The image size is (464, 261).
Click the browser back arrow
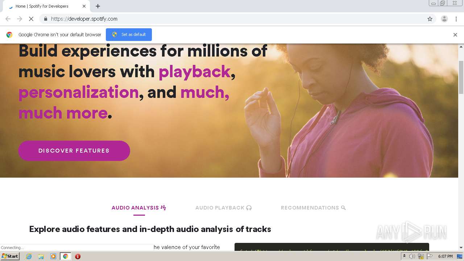click(8, 19)
